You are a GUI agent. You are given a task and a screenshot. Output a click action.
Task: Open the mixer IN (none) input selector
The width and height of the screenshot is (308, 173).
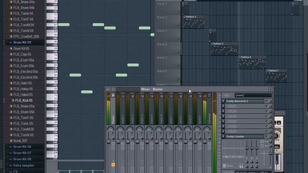(253, 96)
